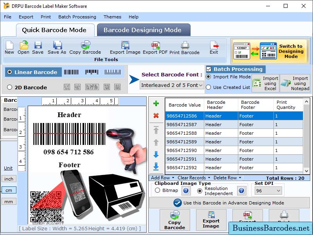This screenshot has height=235, width=313.
Task: Select Resolution Independent radio button
Action: [x=200, y=191]
